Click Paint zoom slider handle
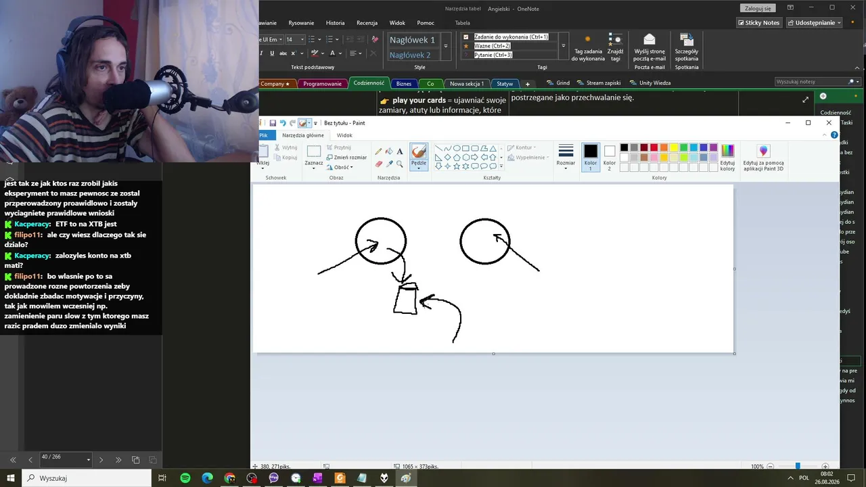This screenshot has width=866, height=487. (x=798, y=467)
